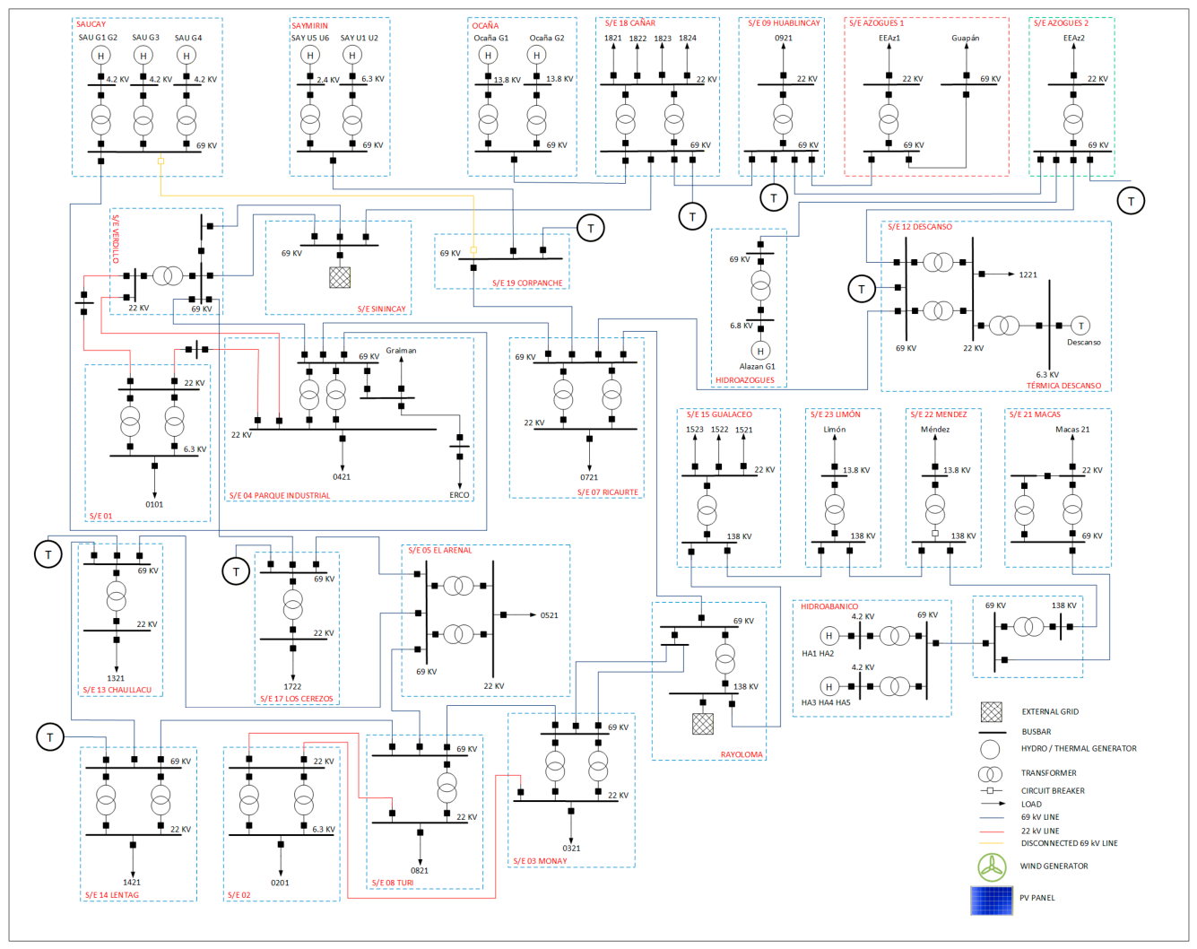Click the S/E 08 TURI label
This screenshot has height=949, width=1197.
393,883
